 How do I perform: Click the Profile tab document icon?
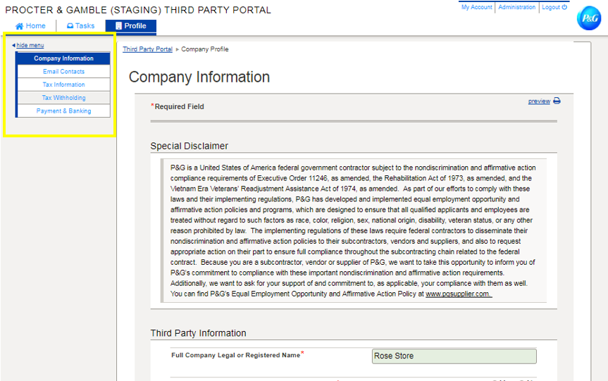(118, 26)
